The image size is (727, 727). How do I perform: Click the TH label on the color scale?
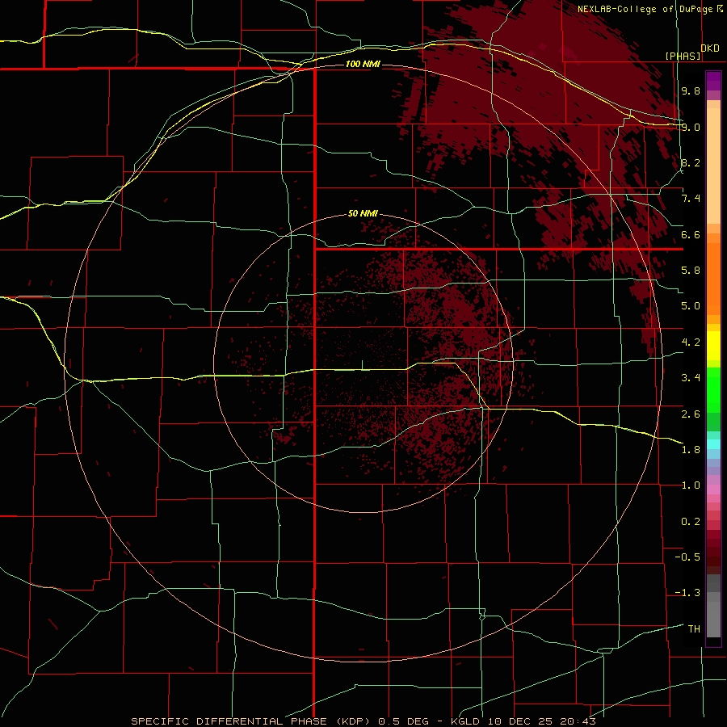pyautogui.click(x=694, y=629)
